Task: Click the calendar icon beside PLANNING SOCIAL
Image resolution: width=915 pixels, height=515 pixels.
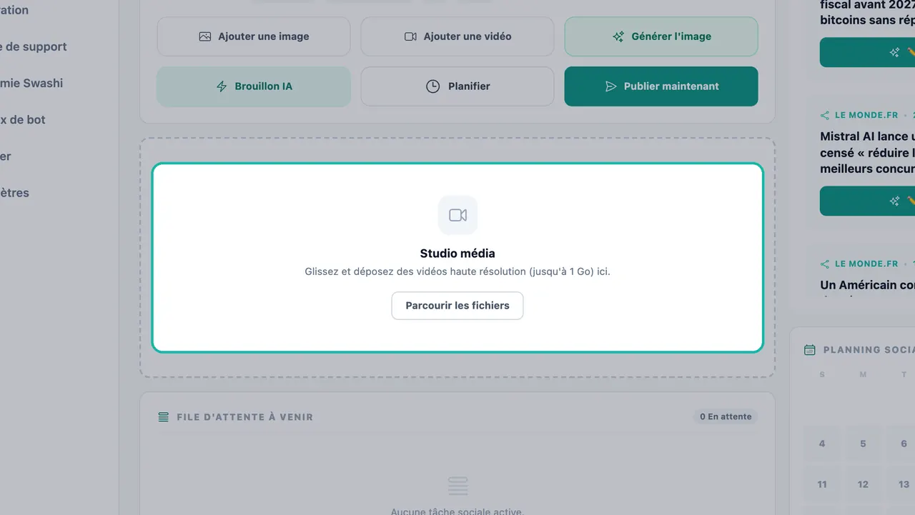Action: tap(810, 350)
